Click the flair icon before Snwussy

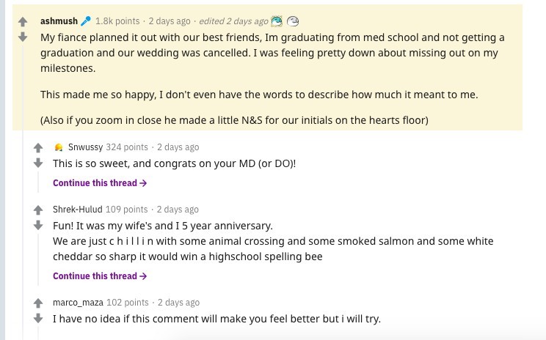58,148
